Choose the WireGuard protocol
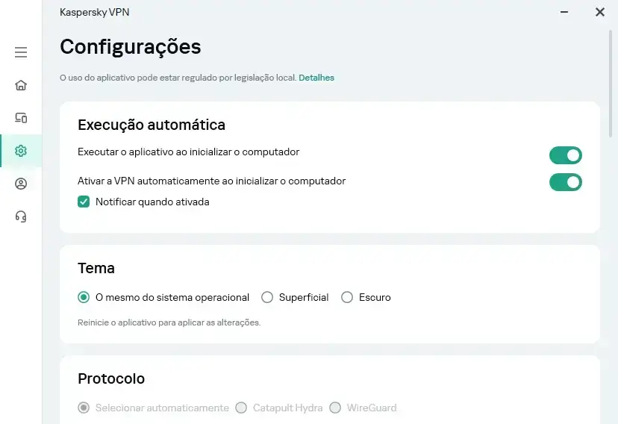 click(x=335, y=408)
